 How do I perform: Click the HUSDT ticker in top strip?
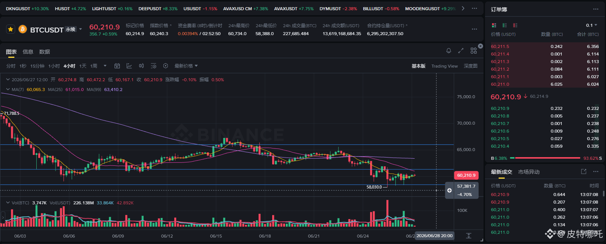pyautogui.click(x=70, y=8)
